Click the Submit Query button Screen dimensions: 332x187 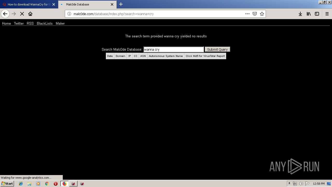[217, 49]
